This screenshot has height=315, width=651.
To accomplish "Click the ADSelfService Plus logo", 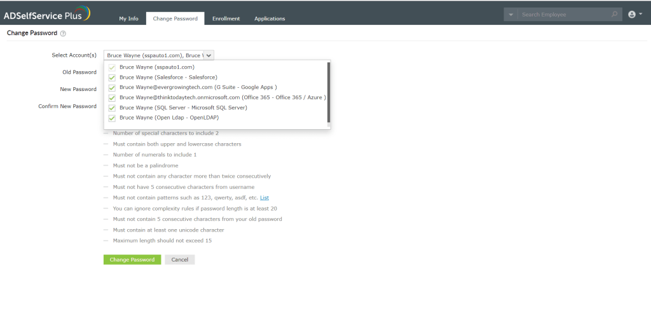I will (47, 14).
